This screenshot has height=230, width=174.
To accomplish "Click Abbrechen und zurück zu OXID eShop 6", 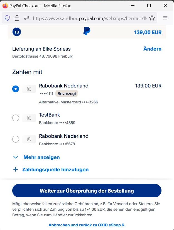I will (87, 225).
